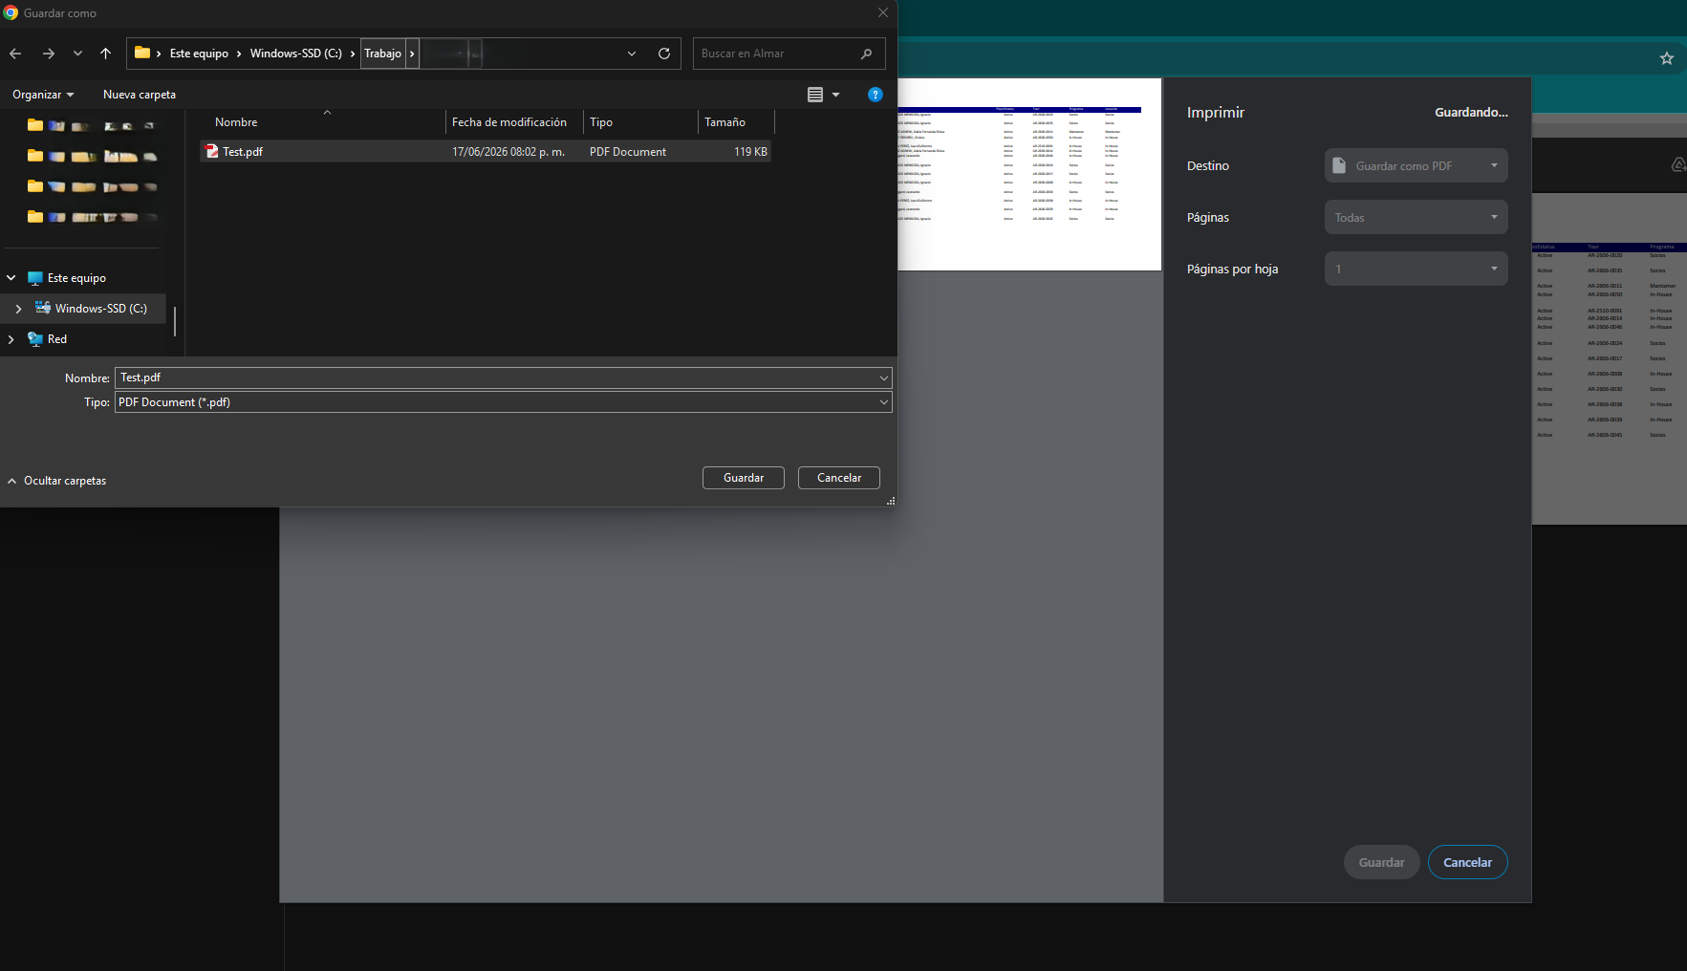The image size is (1687, 971).
Task: Select Este equipo in navigation tree
Action: pyautogui.click(x=76, y=278)
